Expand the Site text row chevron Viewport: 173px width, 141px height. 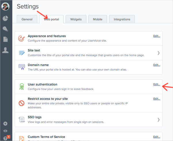[x=159, y=53]
